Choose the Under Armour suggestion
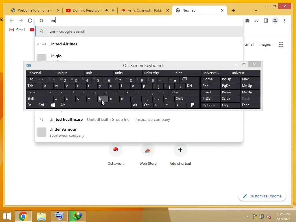 [139, 132]
